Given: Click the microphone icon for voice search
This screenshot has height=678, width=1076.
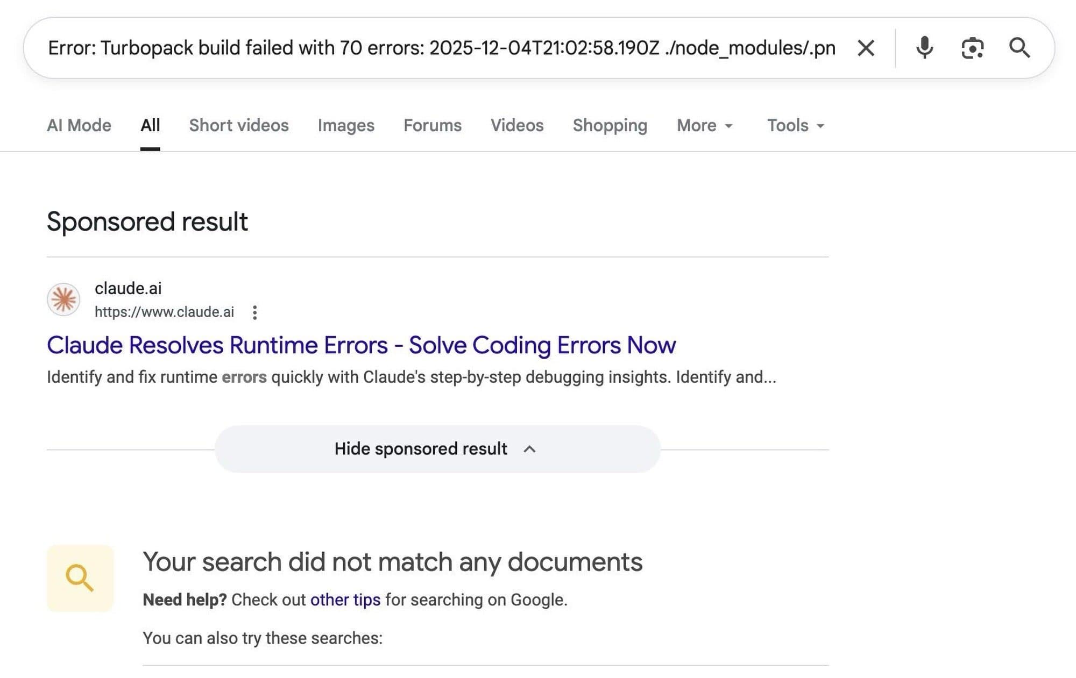Looking at the screenshot, I should pyautogui.click(x=925, y=48).
